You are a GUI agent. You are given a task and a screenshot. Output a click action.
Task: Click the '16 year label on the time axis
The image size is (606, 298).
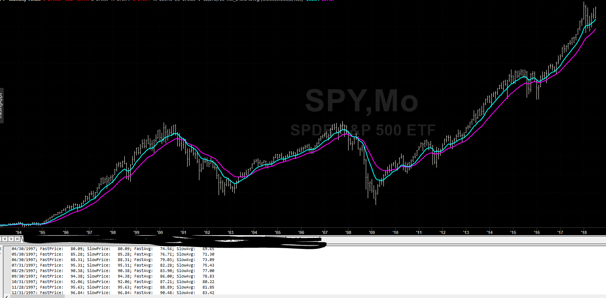[537, 232]
